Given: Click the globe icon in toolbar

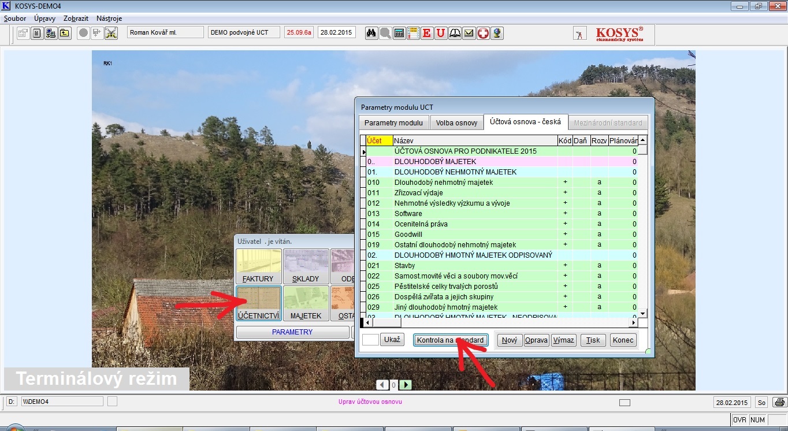Looking at the screenshot, I should tap(497, 33).
